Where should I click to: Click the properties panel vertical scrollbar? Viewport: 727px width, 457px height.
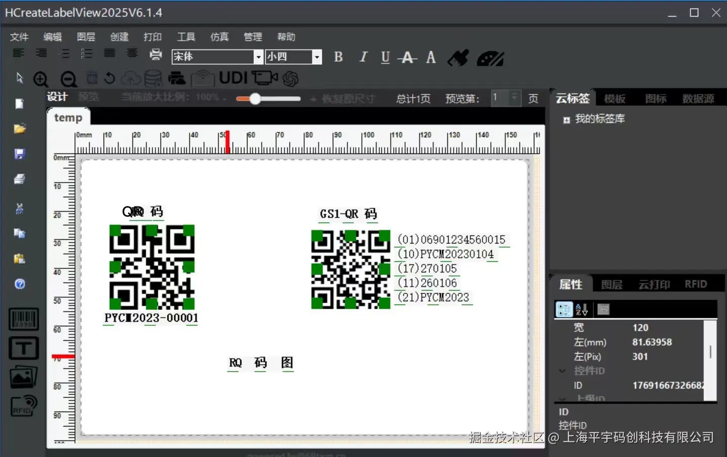711,360
